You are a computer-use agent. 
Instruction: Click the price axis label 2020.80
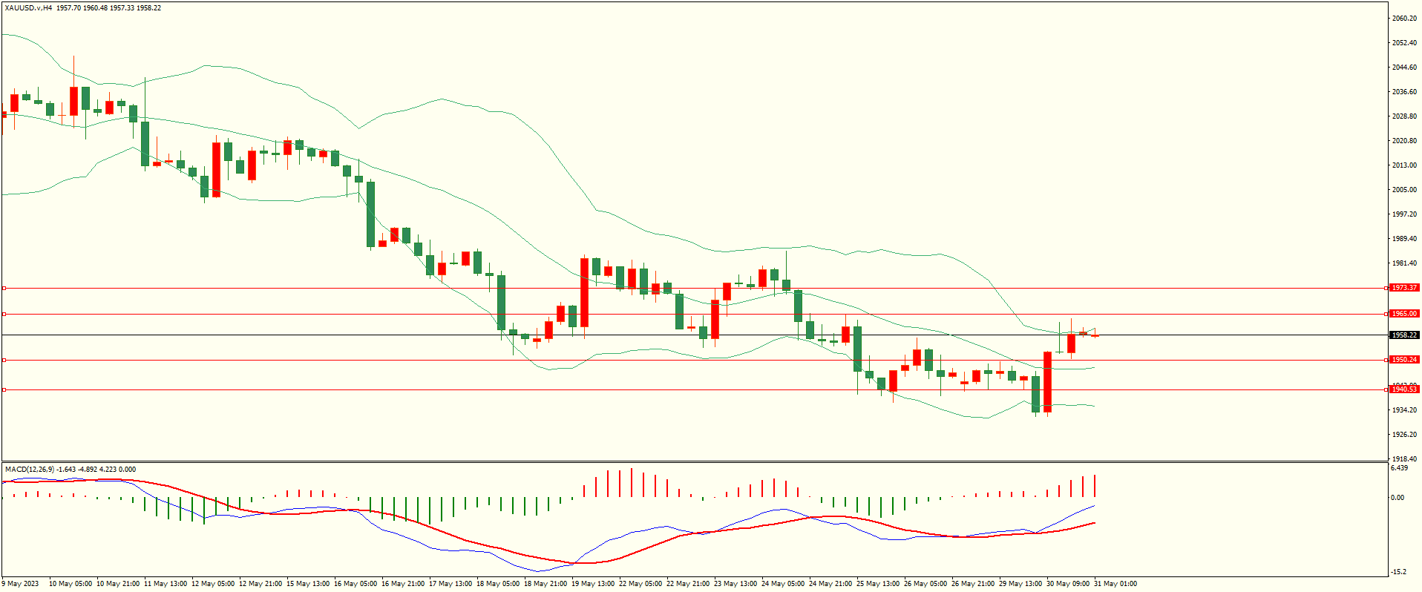(x=1404, y=141)
